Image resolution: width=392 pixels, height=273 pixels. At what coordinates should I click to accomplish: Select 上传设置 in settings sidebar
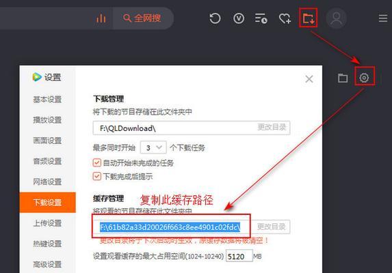click(x=47, y=223)
